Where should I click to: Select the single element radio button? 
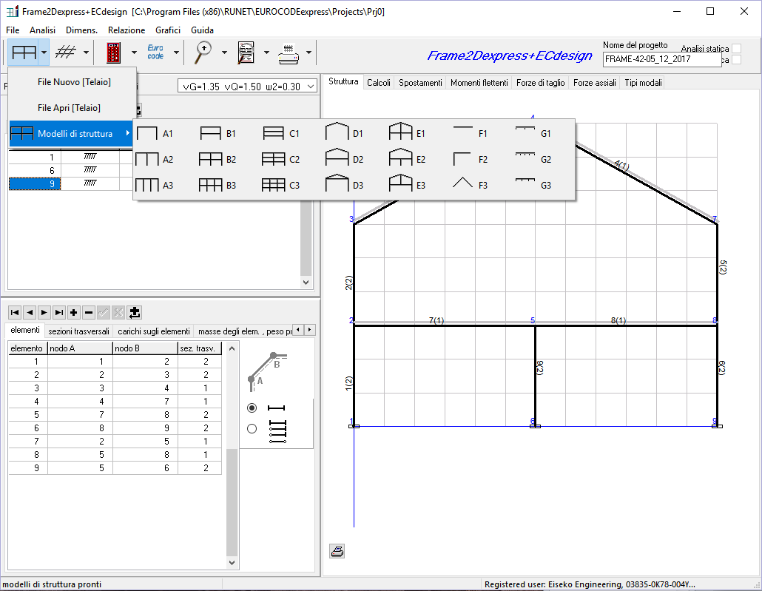[x=252, y=408]
